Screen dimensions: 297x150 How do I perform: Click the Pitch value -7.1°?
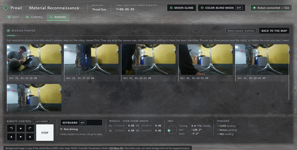(195, 134)
